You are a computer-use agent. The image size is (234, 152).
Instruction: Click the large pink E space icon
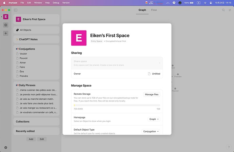point(79,38)
